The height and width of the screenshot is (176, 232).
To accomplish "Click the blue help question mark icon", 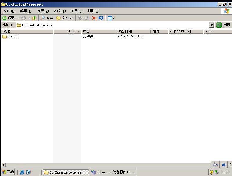I will tap(224, 164).
